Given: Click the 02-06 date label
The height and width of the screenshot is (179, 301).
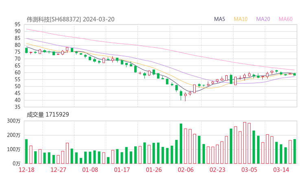Looking at the screenshot, I should (185, 170).
